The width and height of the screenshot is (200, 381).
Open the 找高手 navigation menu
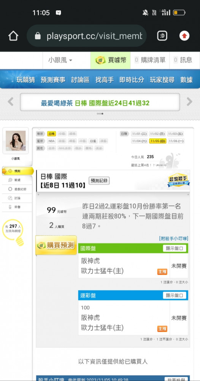coord(105,80)
